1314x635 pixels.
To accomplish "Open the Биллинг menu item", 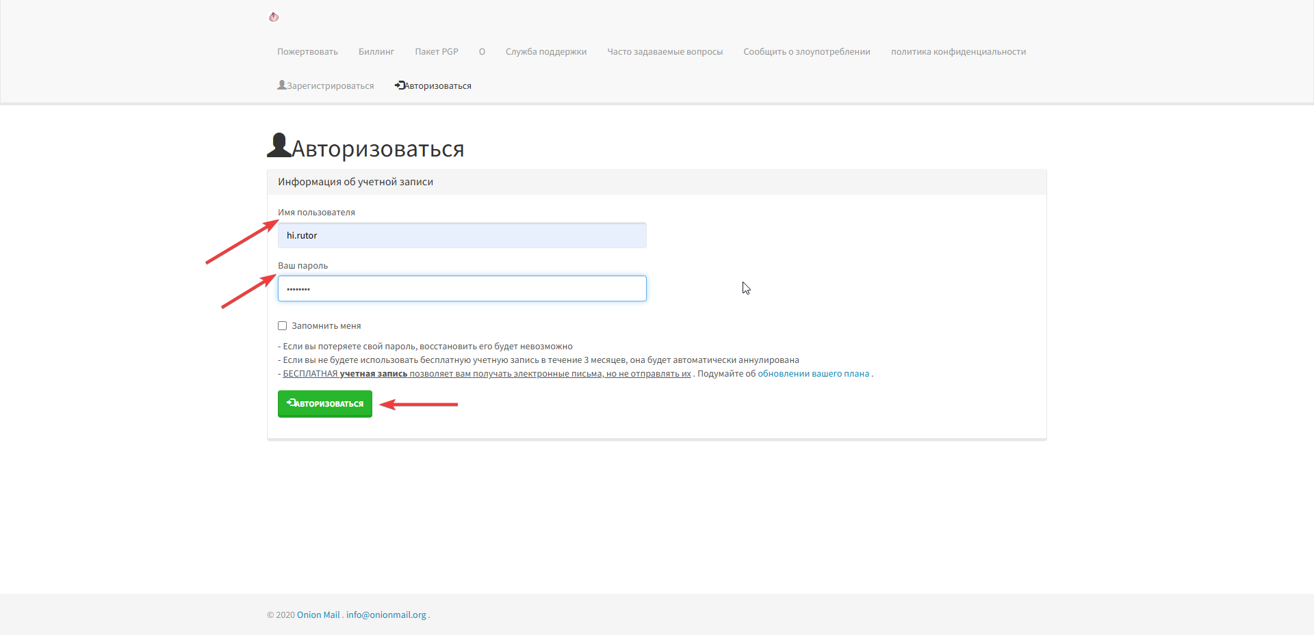I will [376, 52].
